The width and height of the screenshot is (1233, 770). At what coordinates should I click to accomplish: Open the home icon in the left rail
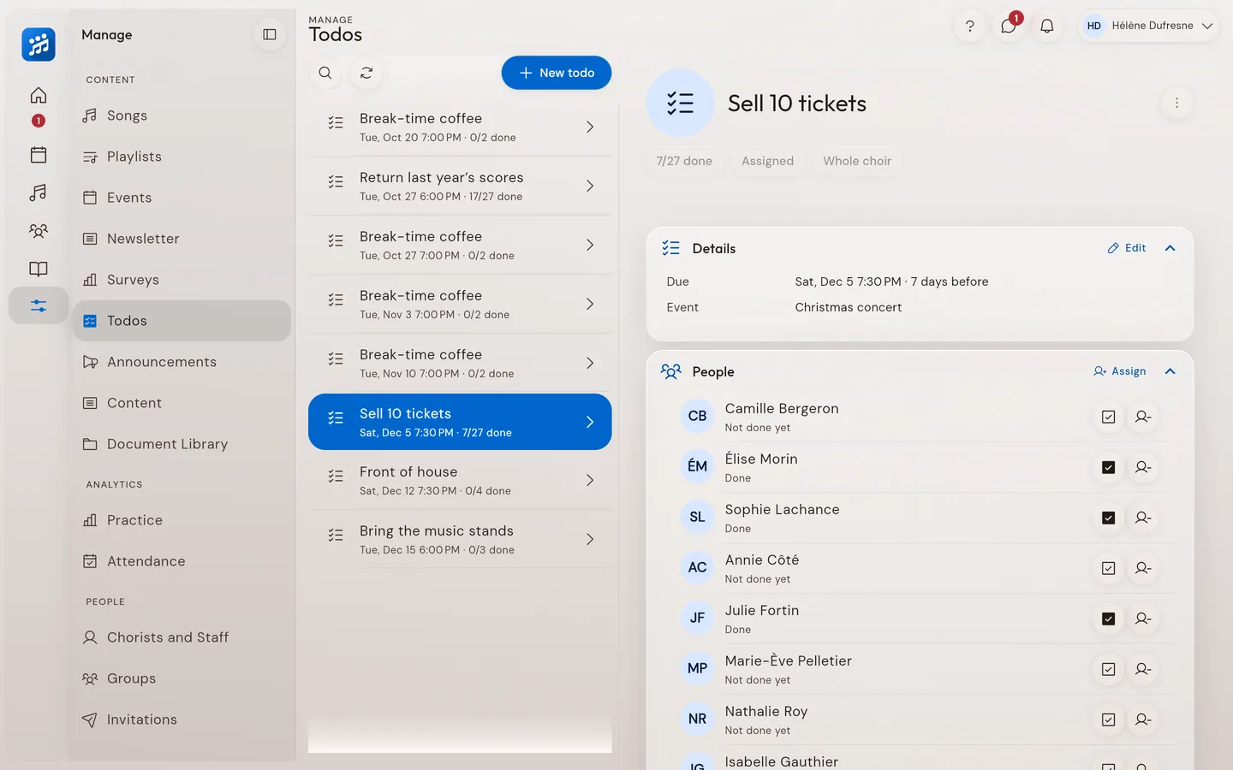(39, 96)
